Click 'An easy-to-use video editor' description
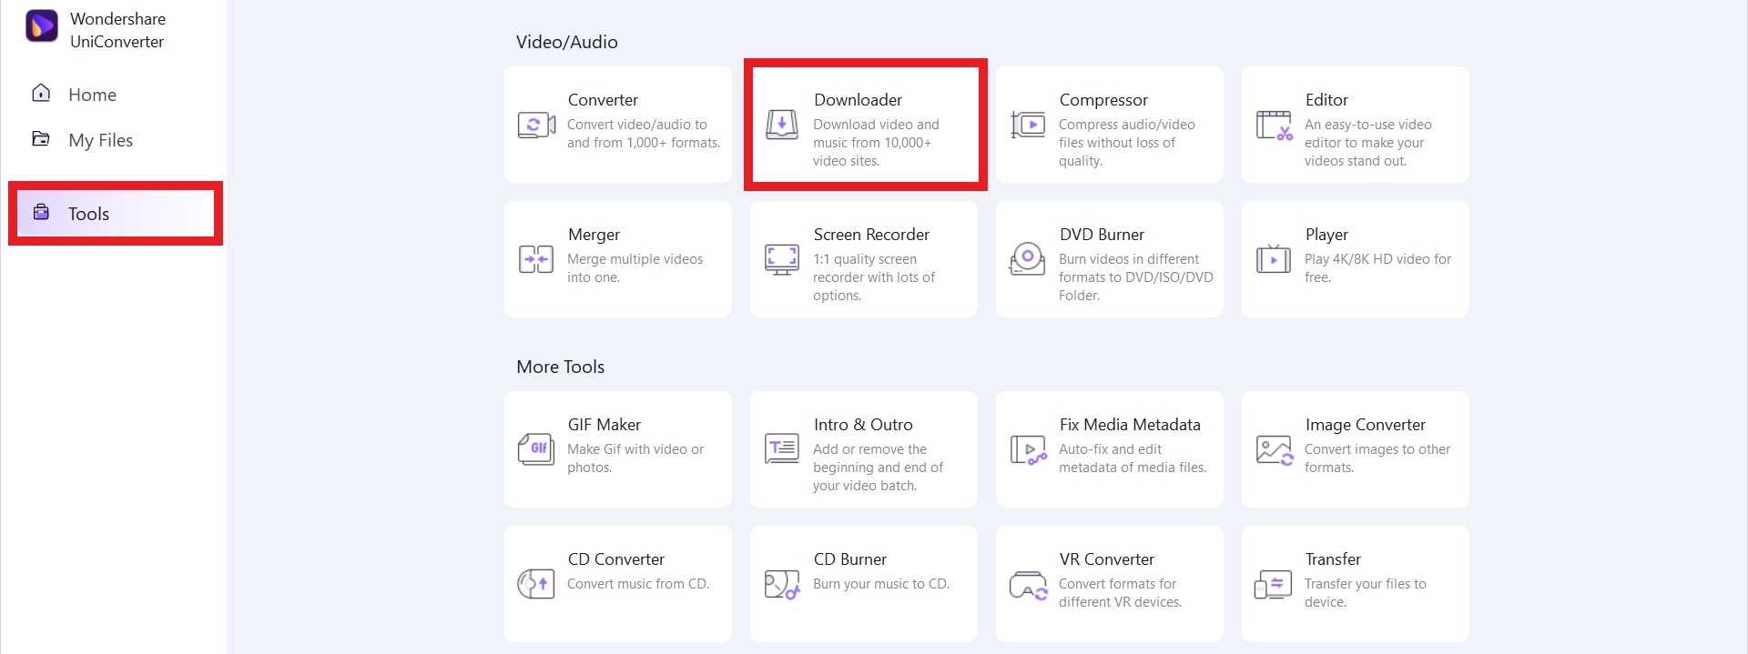1748x654 pixels. (x=1367, y=143)
